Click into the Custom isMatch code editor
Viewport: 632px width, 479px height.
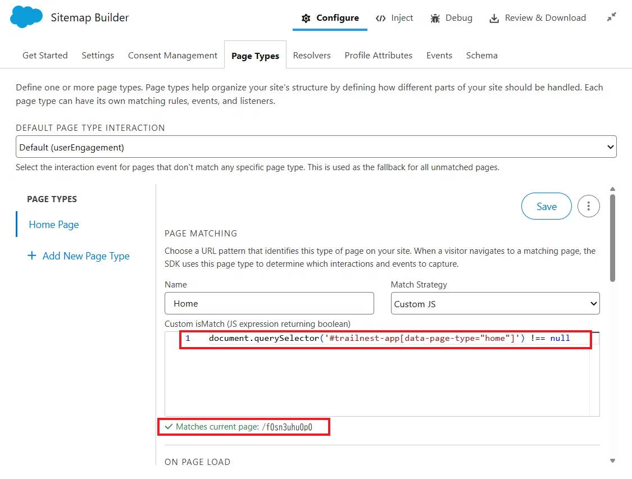click(x=382, y=374)
